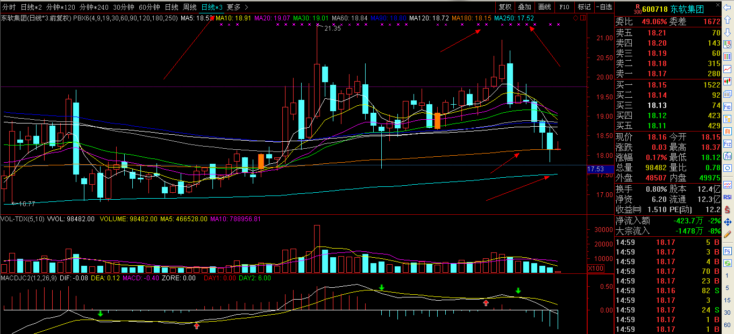Click the 大宗流入 block inflow row
This screenshot has width=734, height=334.
click(x=668, y=231)
